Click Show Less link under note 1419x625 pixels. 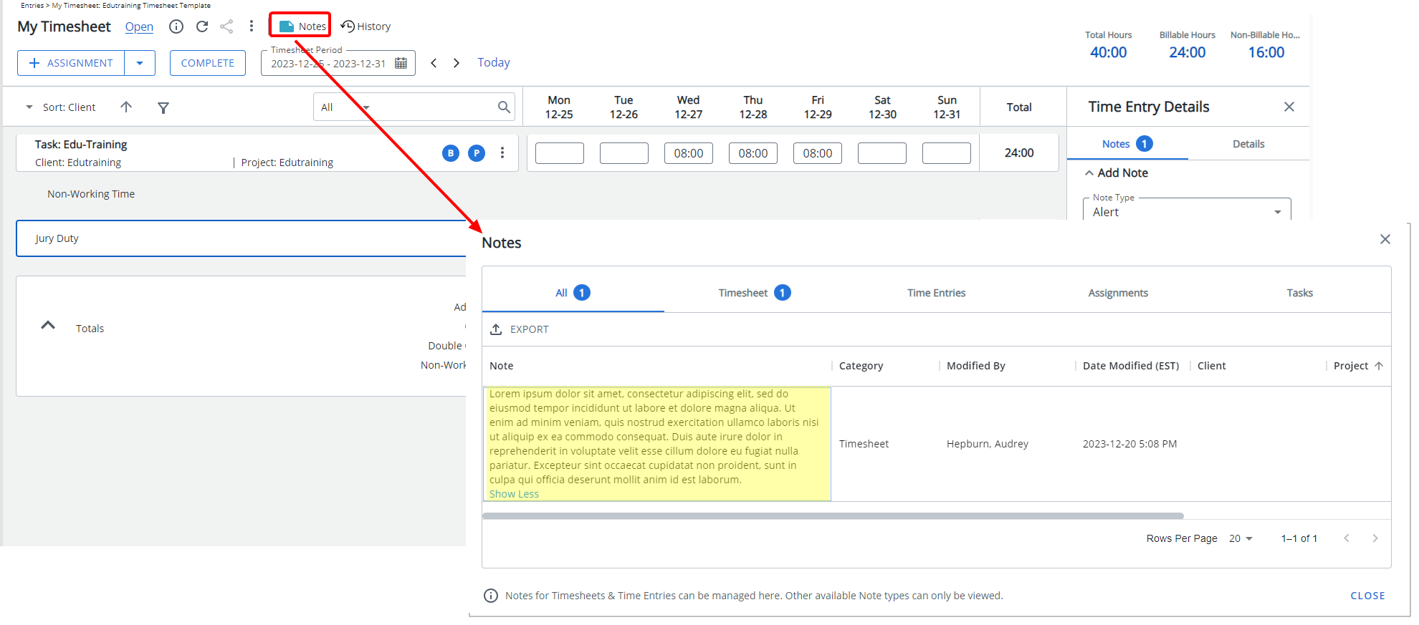[514, 494]
